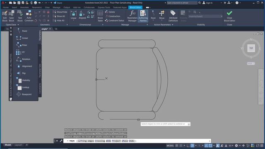Viewport: 265px width, 149px height.
Task: Pick the Lookup parameter in palette
Action: coord(23,87)
